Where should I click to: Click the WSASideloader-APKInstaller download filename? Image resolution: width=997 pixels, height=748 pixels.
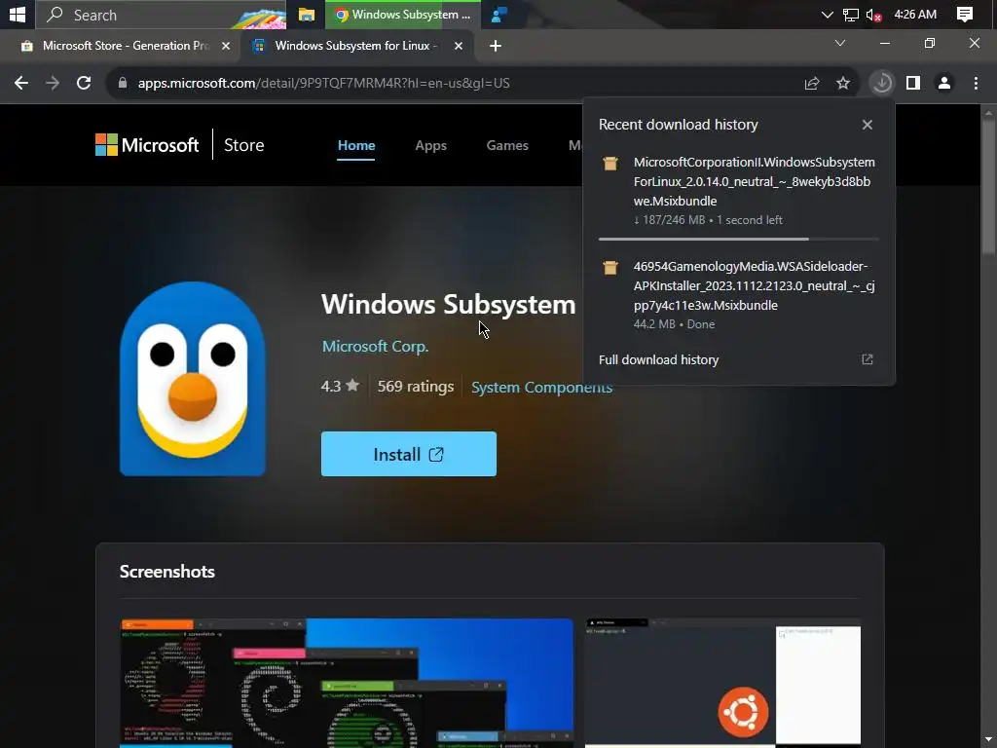[x=755, y=285]
